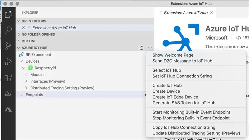Select the RPIExperiment hub entry
The height and width of the screenshot is (140, 249).
pyautogui.click(x=38, y=54)
